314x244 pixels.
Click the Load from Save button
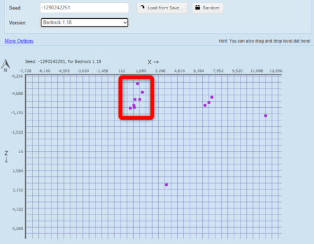162,8
